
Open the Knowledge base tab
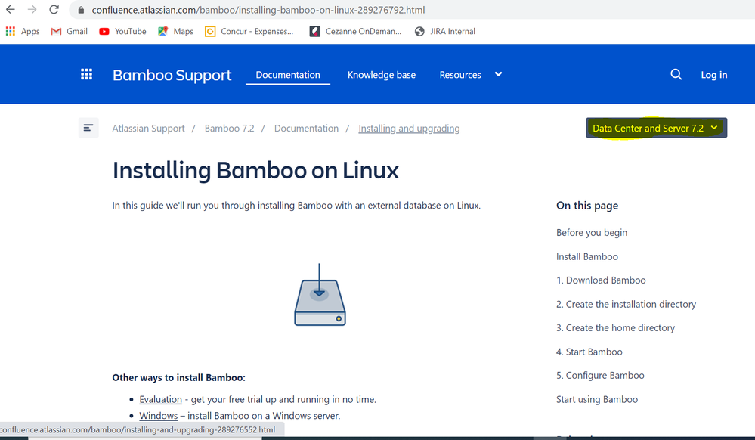click(381, 74)
